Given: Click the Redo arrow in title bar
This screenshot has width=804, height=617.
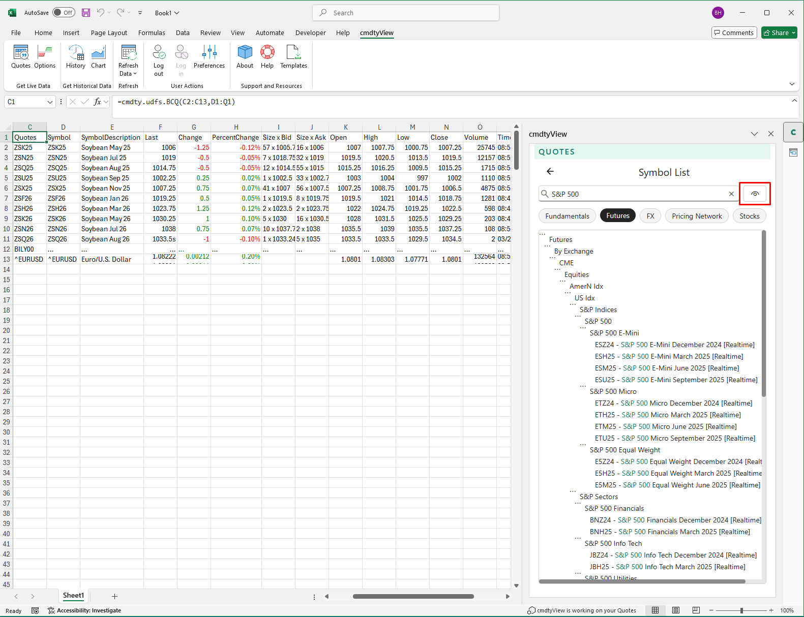Looking at the screenshot, I should (x=121, y=13).
